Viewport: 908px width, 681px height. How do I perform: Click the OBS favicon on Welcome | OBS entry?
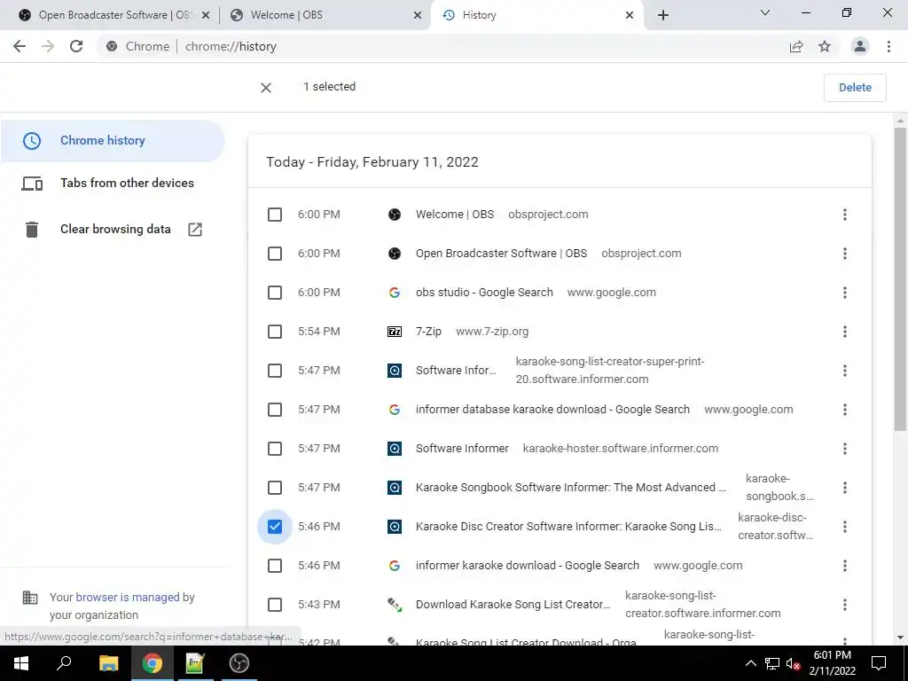point(395,215)
